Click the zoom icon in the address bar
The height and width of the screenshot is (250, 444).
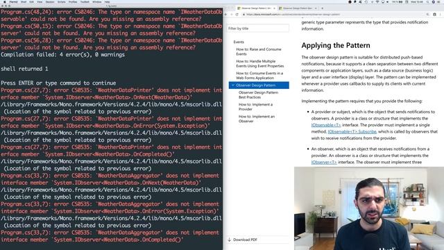(x=427, y=15)
